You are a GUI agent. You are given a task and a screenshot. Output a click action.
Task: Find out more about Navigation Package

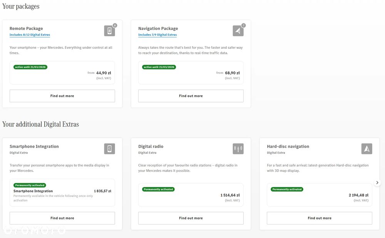click(191, 96)
